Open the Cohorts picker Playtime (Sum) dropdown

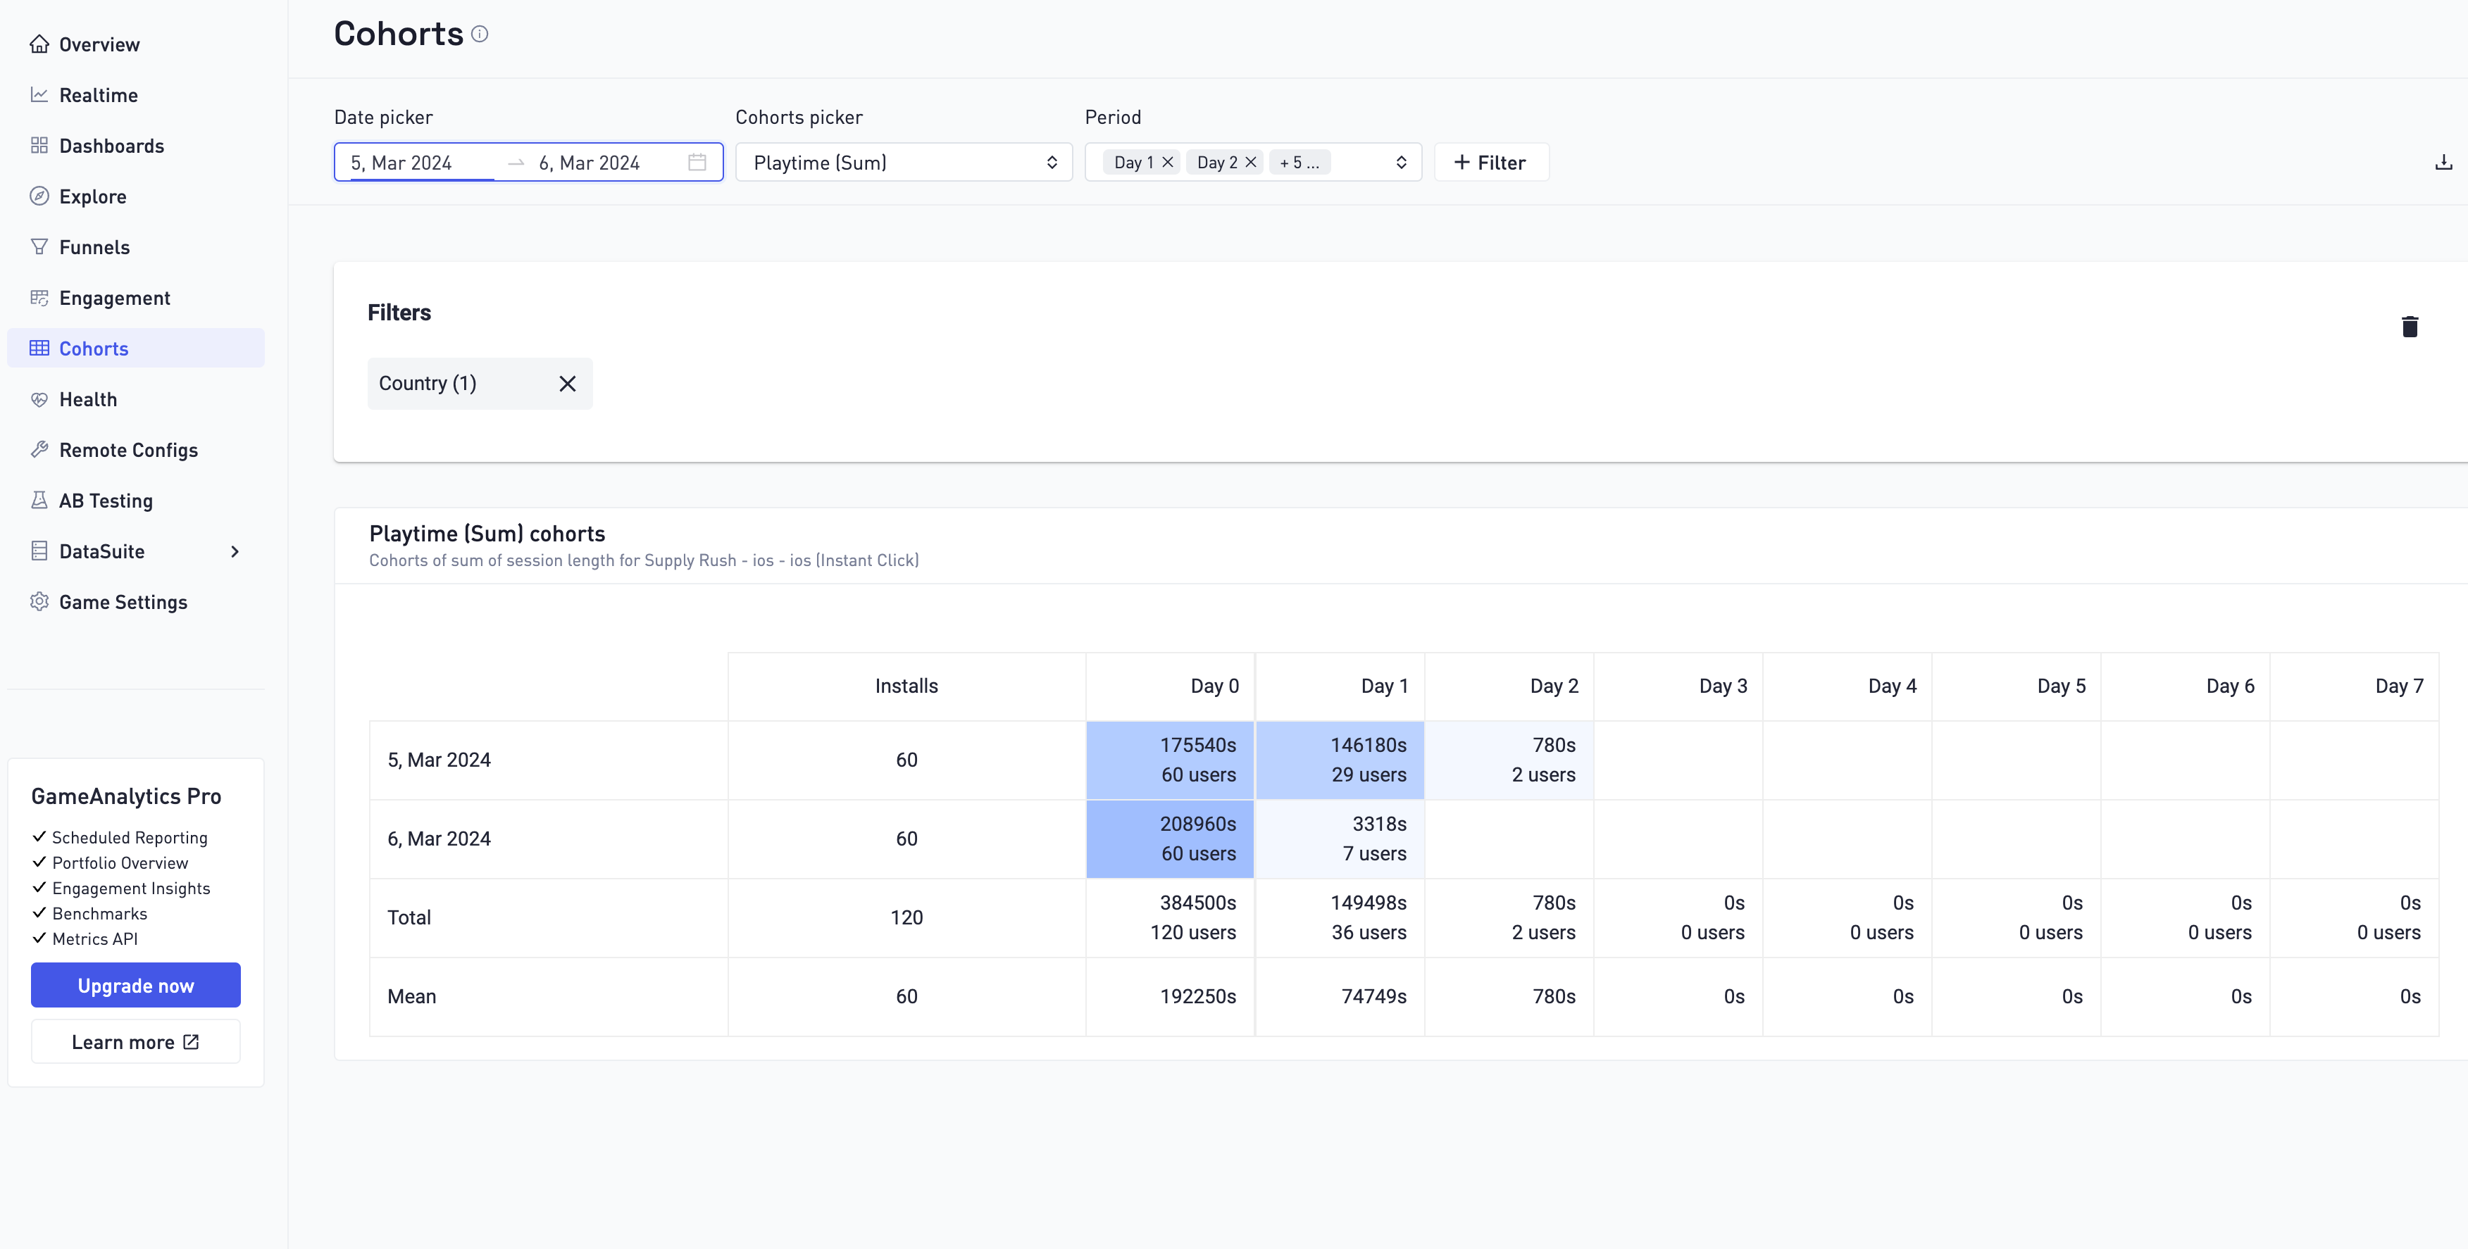click(x=904, y=163)
